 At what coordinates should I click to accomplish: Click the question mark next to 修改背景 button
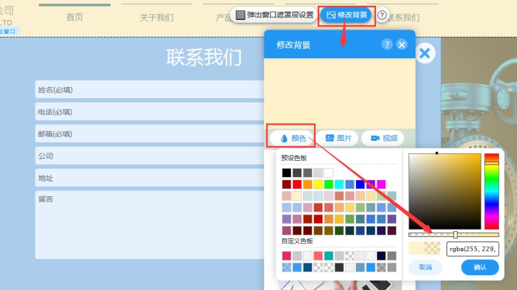383,15
